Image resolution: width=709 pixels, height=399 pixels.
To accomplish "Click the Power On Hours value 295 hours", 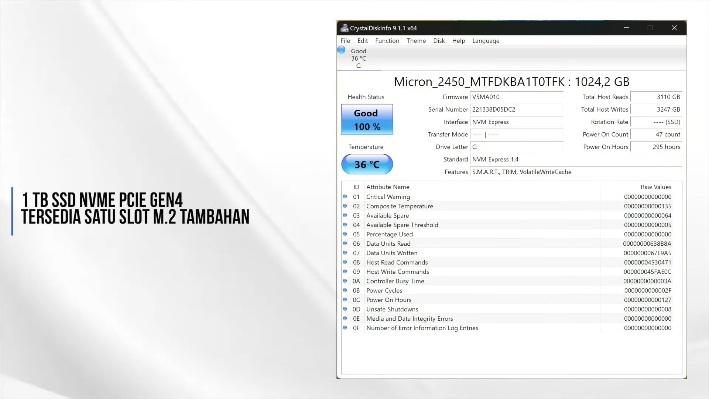I will [656, 147].
